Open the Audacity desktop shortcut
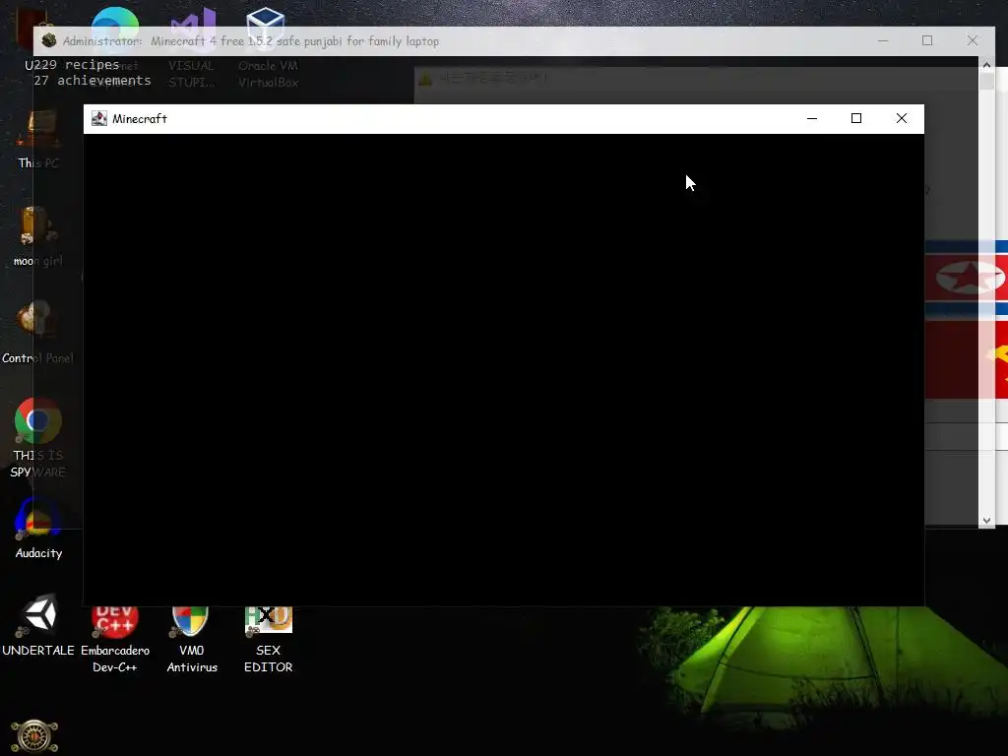Image resolution: width=1008 pixels, height=756 pixels. coord(38,529)
